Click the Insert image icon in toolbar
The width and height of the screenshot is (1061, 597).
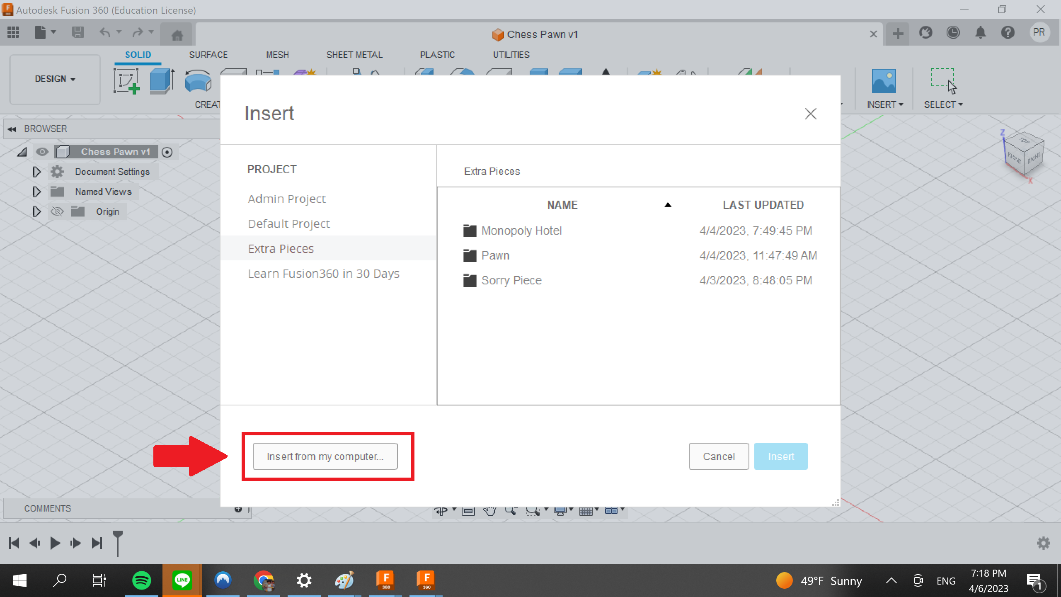[x=884, y=81]
